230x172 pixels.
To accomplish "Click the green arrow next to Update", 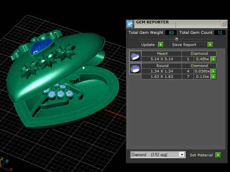I will (161, 44).
